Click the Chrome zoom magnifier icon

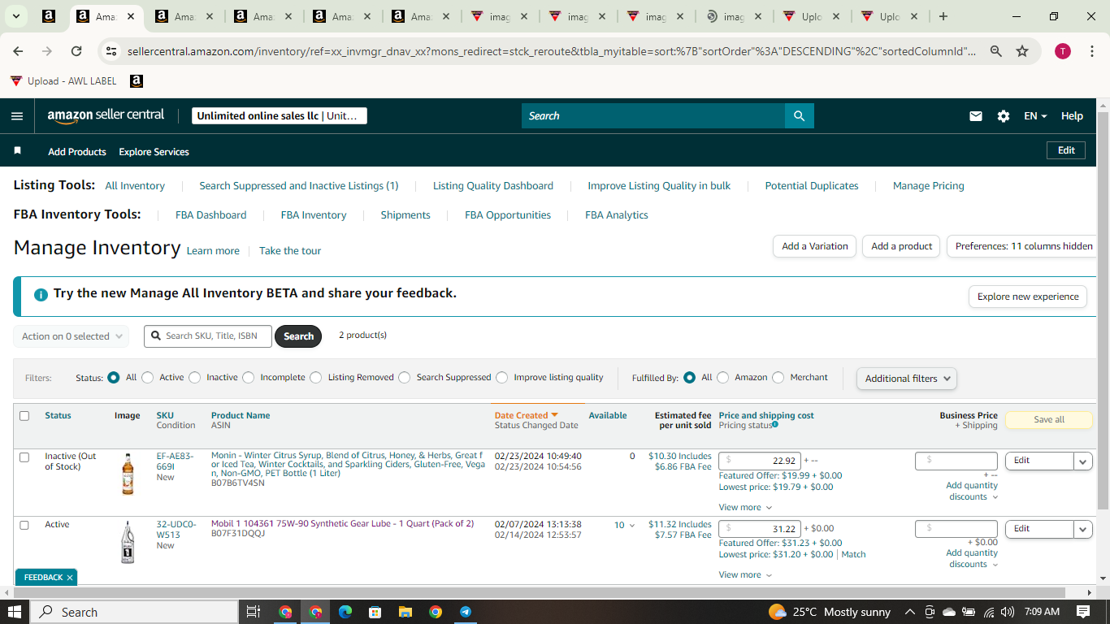click(995, 51)
